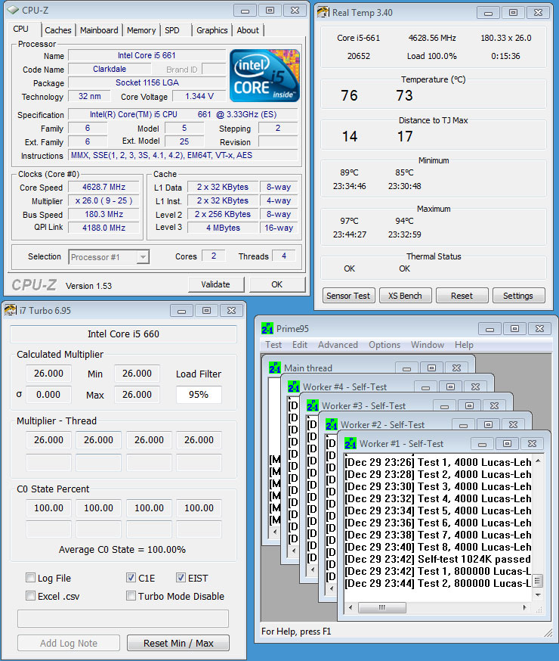Open the Processor #1 selection dropdown
The width and height of the screenshot is (559, 661).
click(144, 256)
